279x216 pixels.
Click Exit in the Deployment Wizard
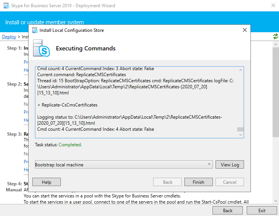pos(262,210)
